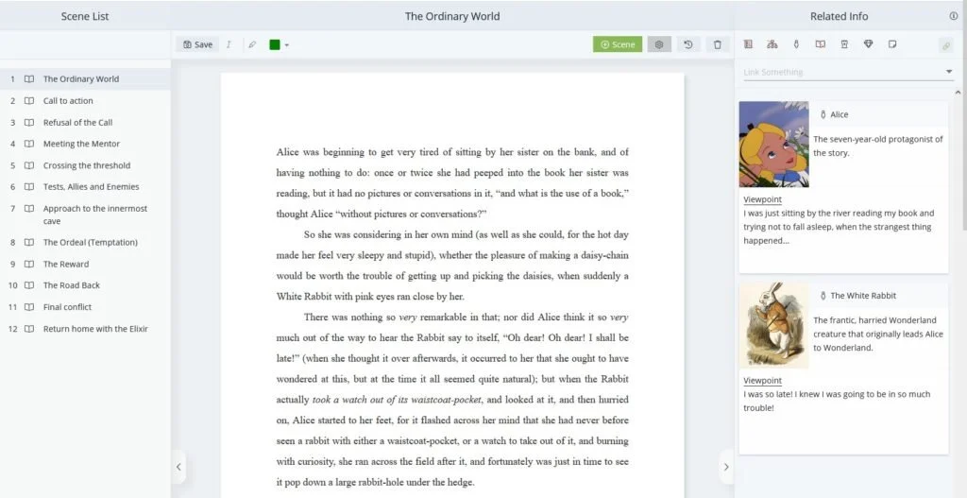Click book icon beside The Road Back

[x=29, y=285]
